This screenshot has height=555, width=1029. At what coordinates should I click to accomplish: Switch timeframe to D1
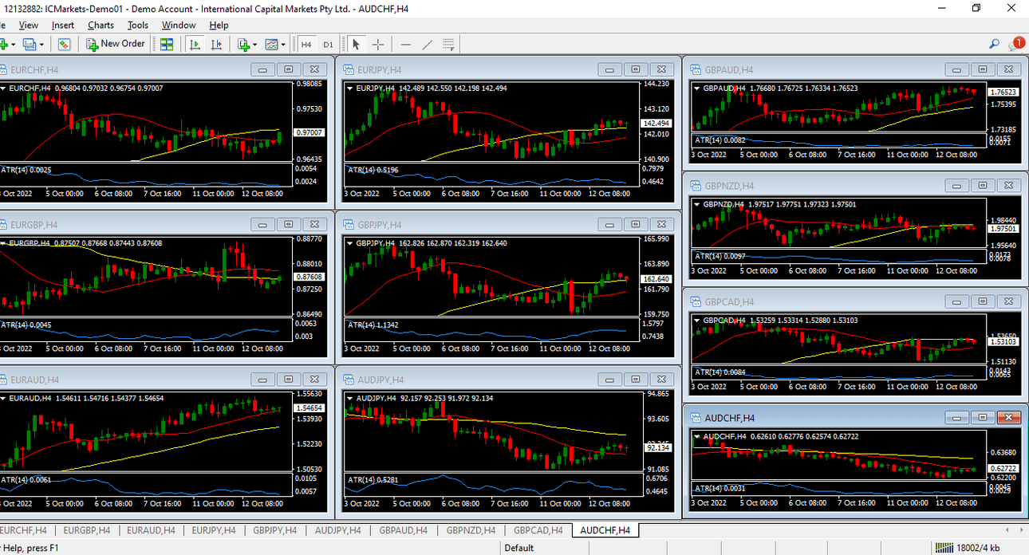[328, 44]
